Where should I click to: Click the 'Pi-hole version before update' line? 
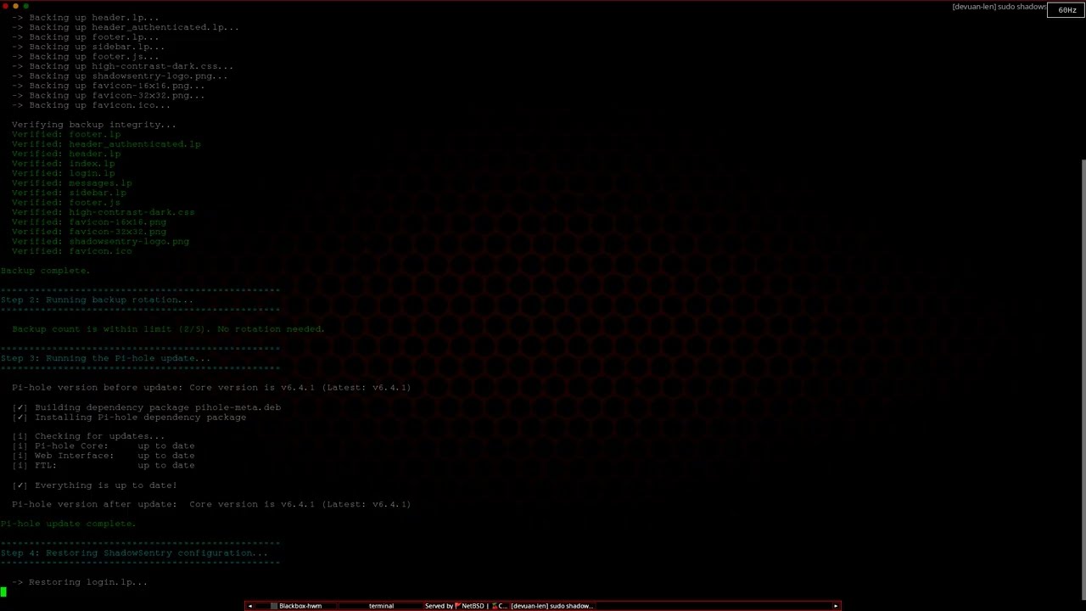[x=211, y=388]
